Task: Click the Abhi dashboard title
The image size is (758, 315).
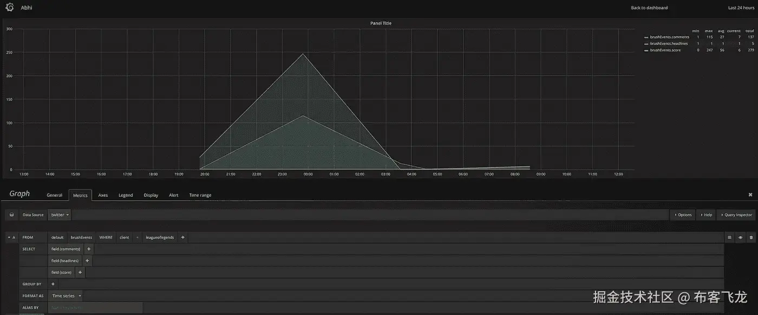Action: 25,8
